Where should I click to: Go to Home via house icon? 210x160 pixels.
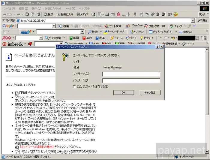point(38,14)
